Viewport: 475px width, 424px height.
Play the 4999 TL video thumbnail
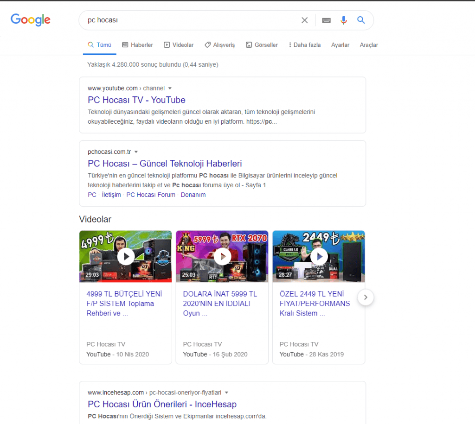point(126,256)
